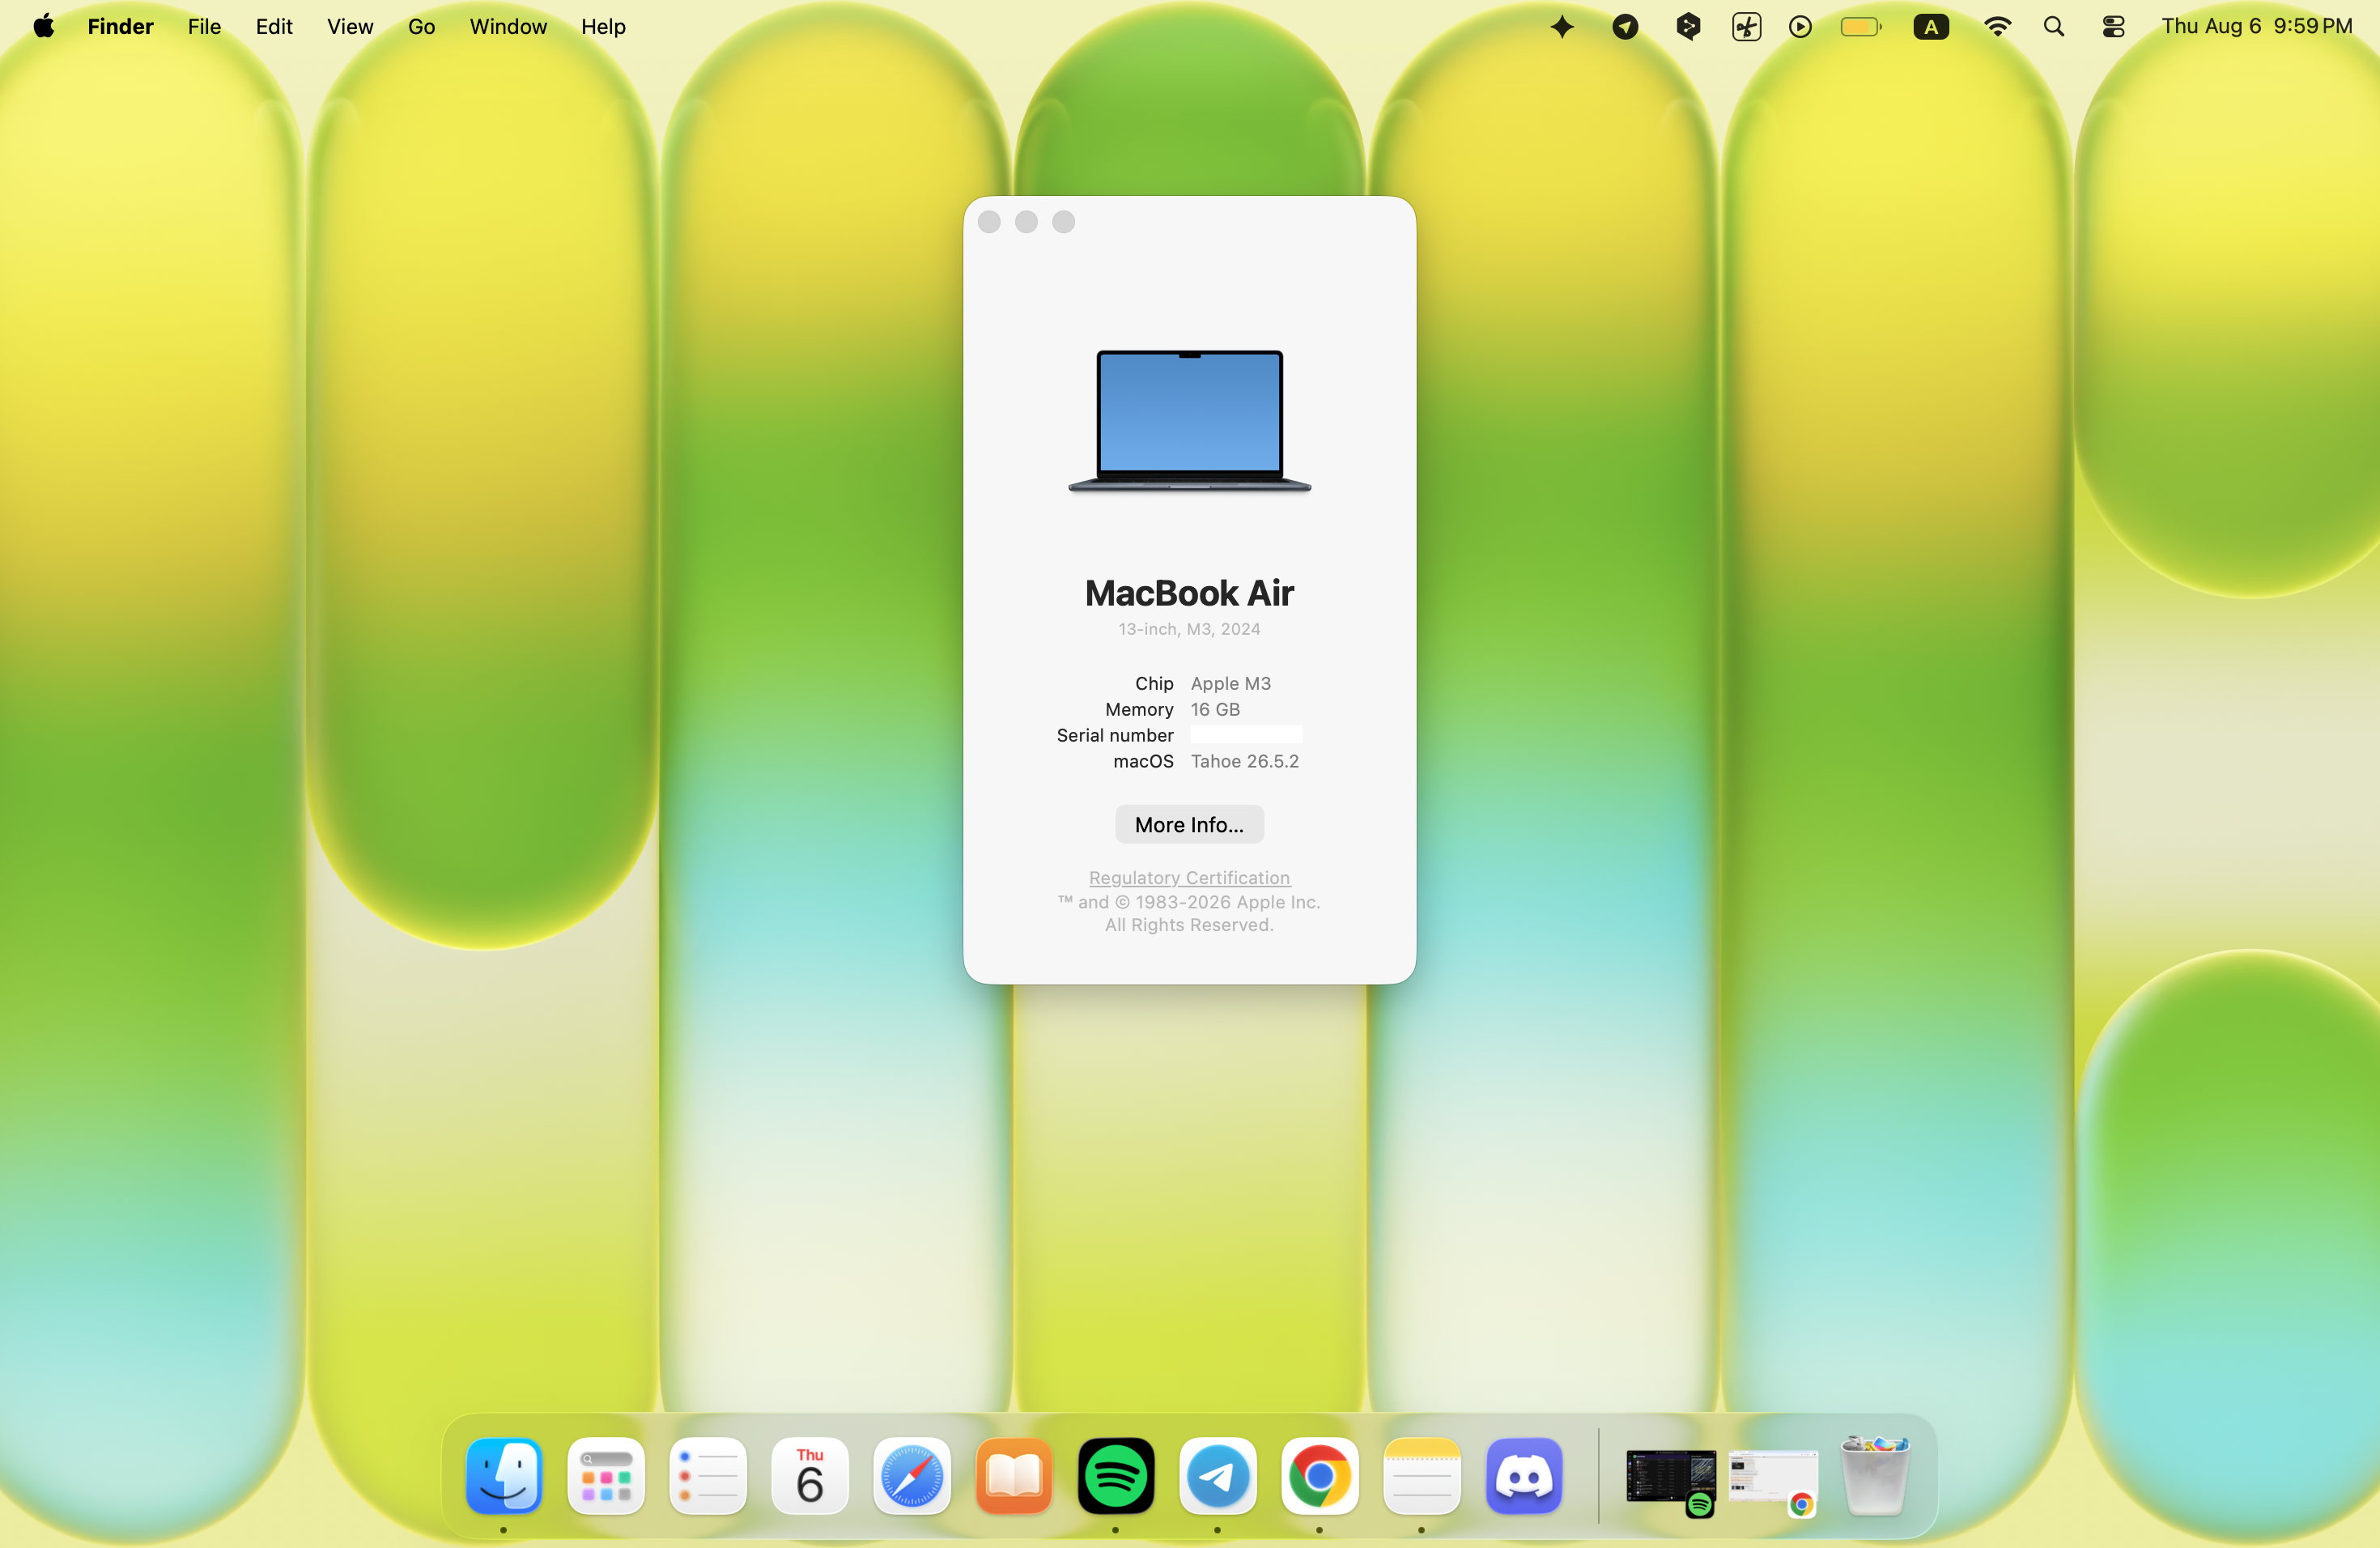Click the 'Serial number' label
Viewport: 2380px width, 1548px height.
pyautogui.click(x=1115, y=735)
